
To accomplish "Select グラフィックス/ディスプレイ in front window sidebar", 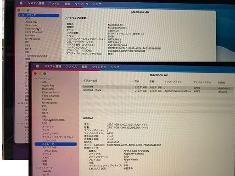I will [58, 137].
